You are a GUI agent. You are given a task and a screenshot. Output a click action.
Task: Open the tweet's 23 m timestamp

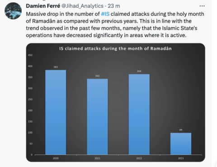[x=114, y=6]
